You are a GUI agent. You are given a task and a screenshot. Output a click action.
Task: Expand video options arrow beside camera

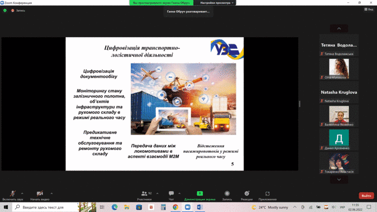click(x=51, y=193)
